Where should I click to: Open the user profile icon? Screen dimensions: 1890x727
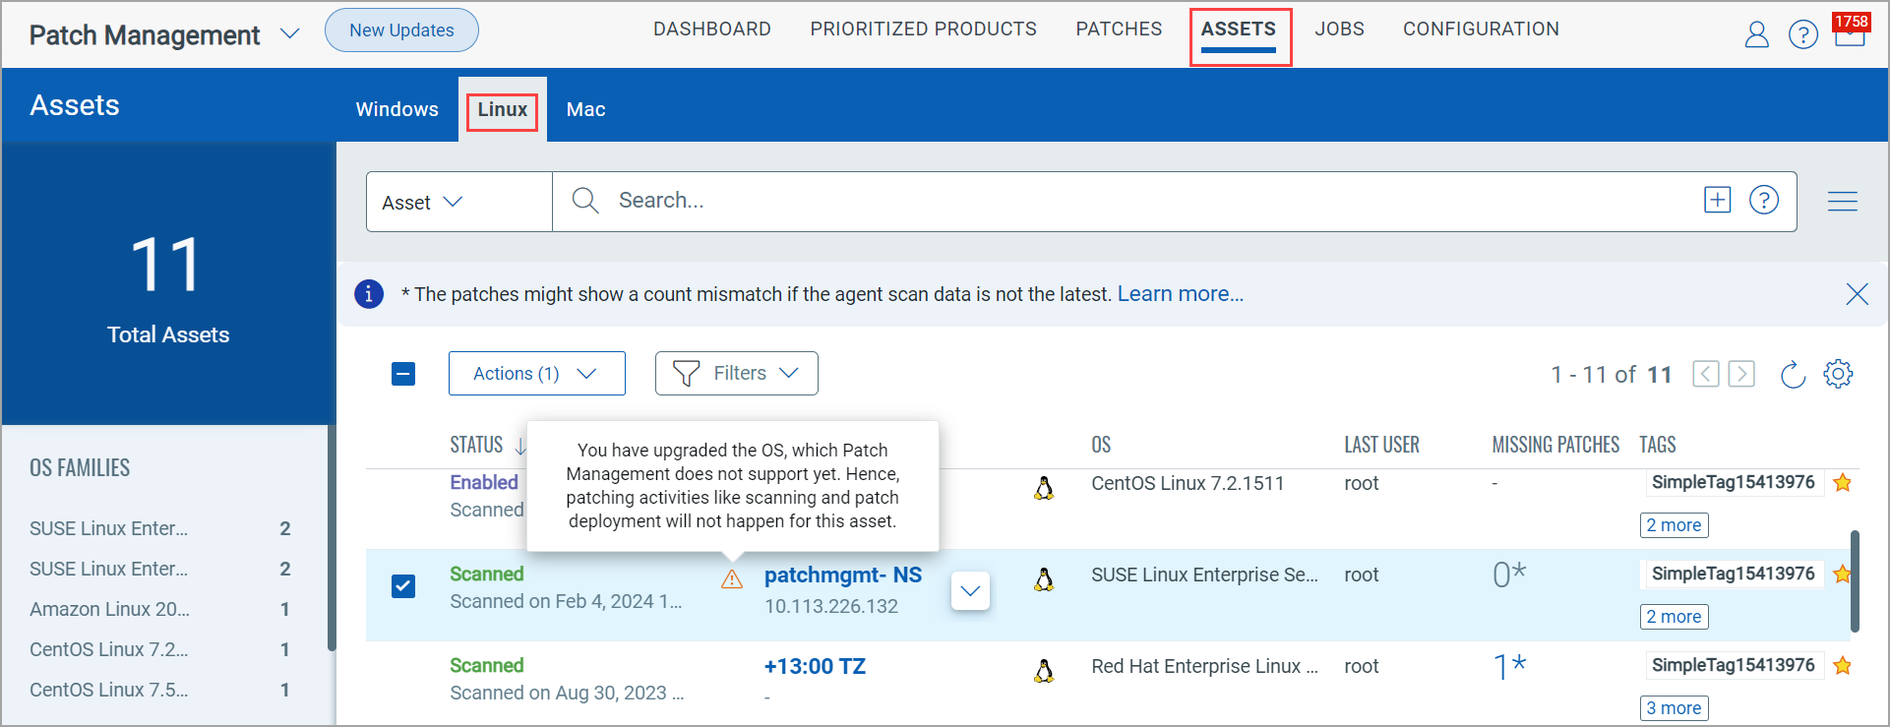[x=1756, y=34]
